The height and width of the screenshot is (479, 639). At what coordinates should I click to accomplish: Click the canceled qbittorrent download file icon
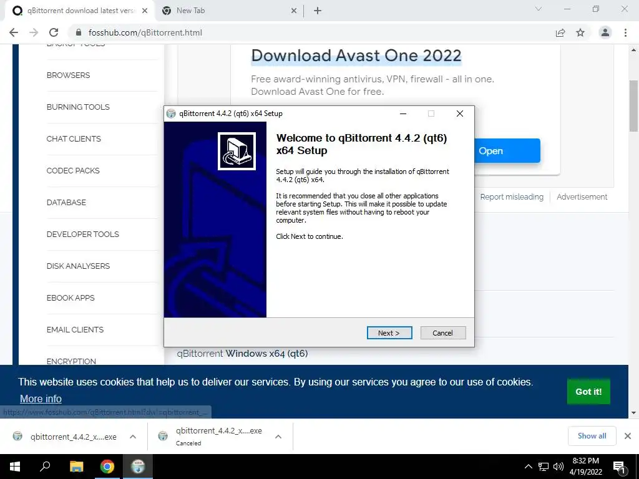pyautogui.click(x=163, y=436)
